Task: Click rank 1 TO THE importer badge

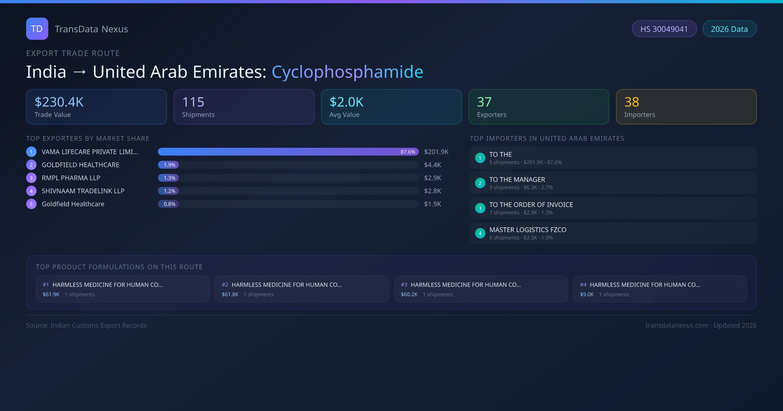Action: (x=480, y=158)
